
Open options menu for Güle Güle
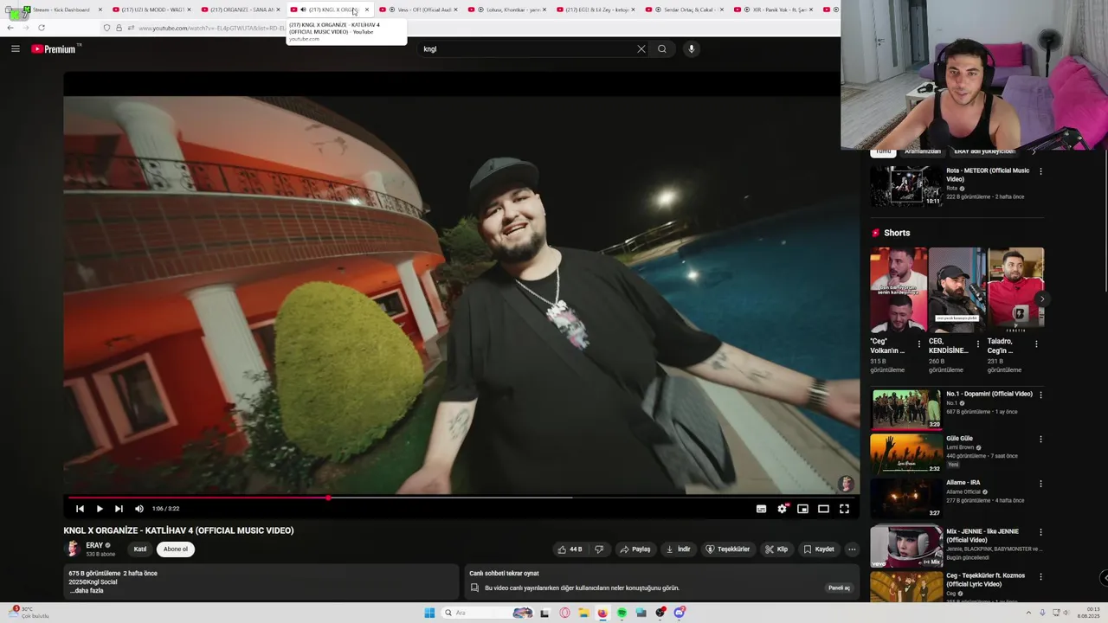1040,439
